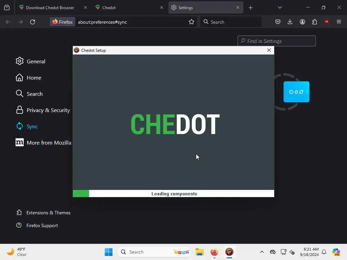Open the weather widget showing 49°F
The height and width of the screenshot is (260, 347).
[17, 252]
